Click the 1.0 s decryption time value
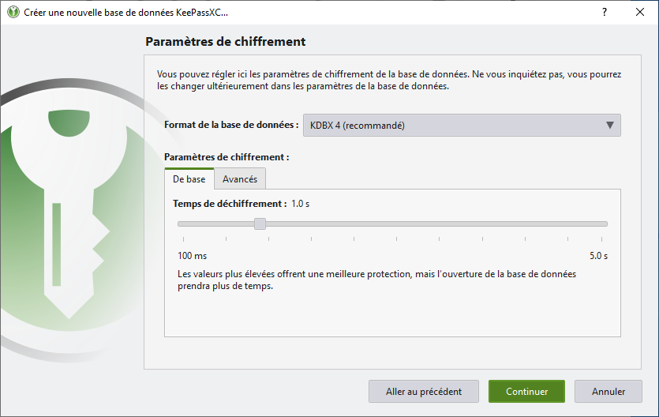The width and height of the screenshot is (659, 417). (x=301, y=204)
